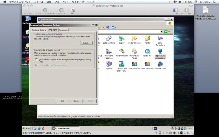Screen dimensions: 219x137
Task: Open the Fonts folder icon
Action: click(147, 40)
